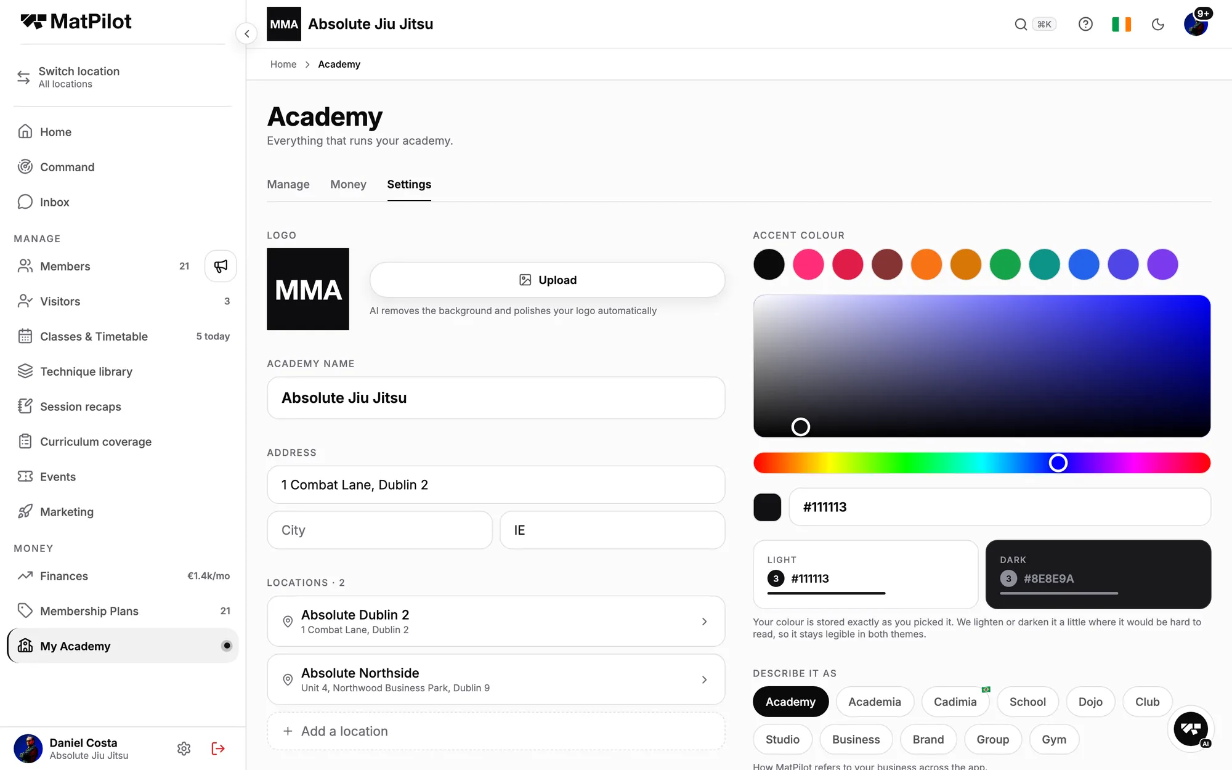
Task: Add a location
Action: tap(496, 731)
